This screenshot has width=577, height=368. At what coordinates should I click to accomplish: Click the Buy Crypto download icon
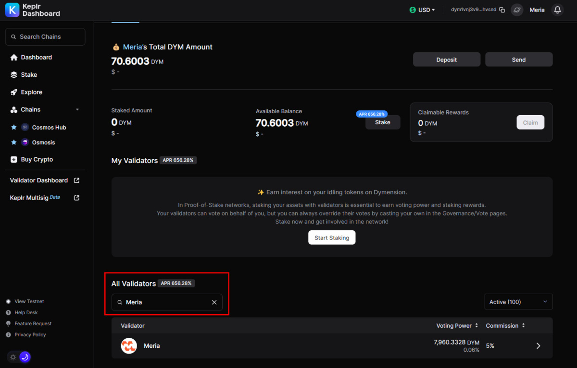pos(13,159)
